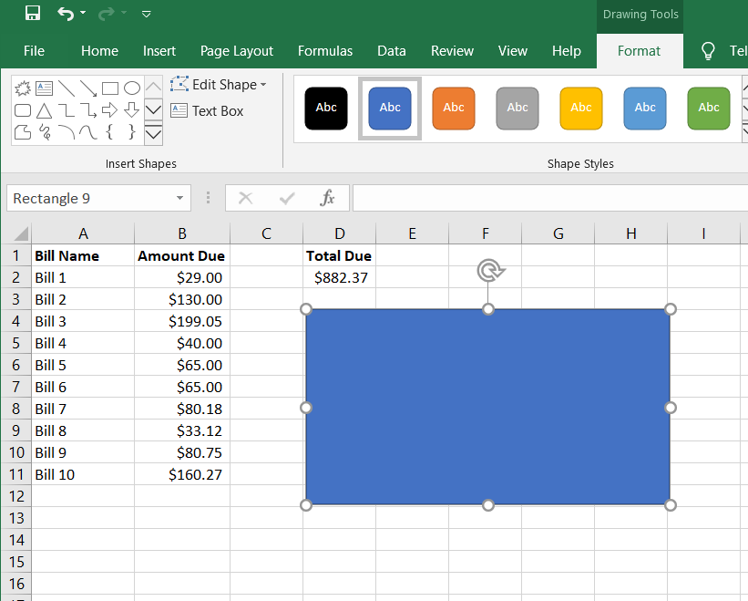
Task: Switch to the Page Layout tab
Action: pos(237,51)
